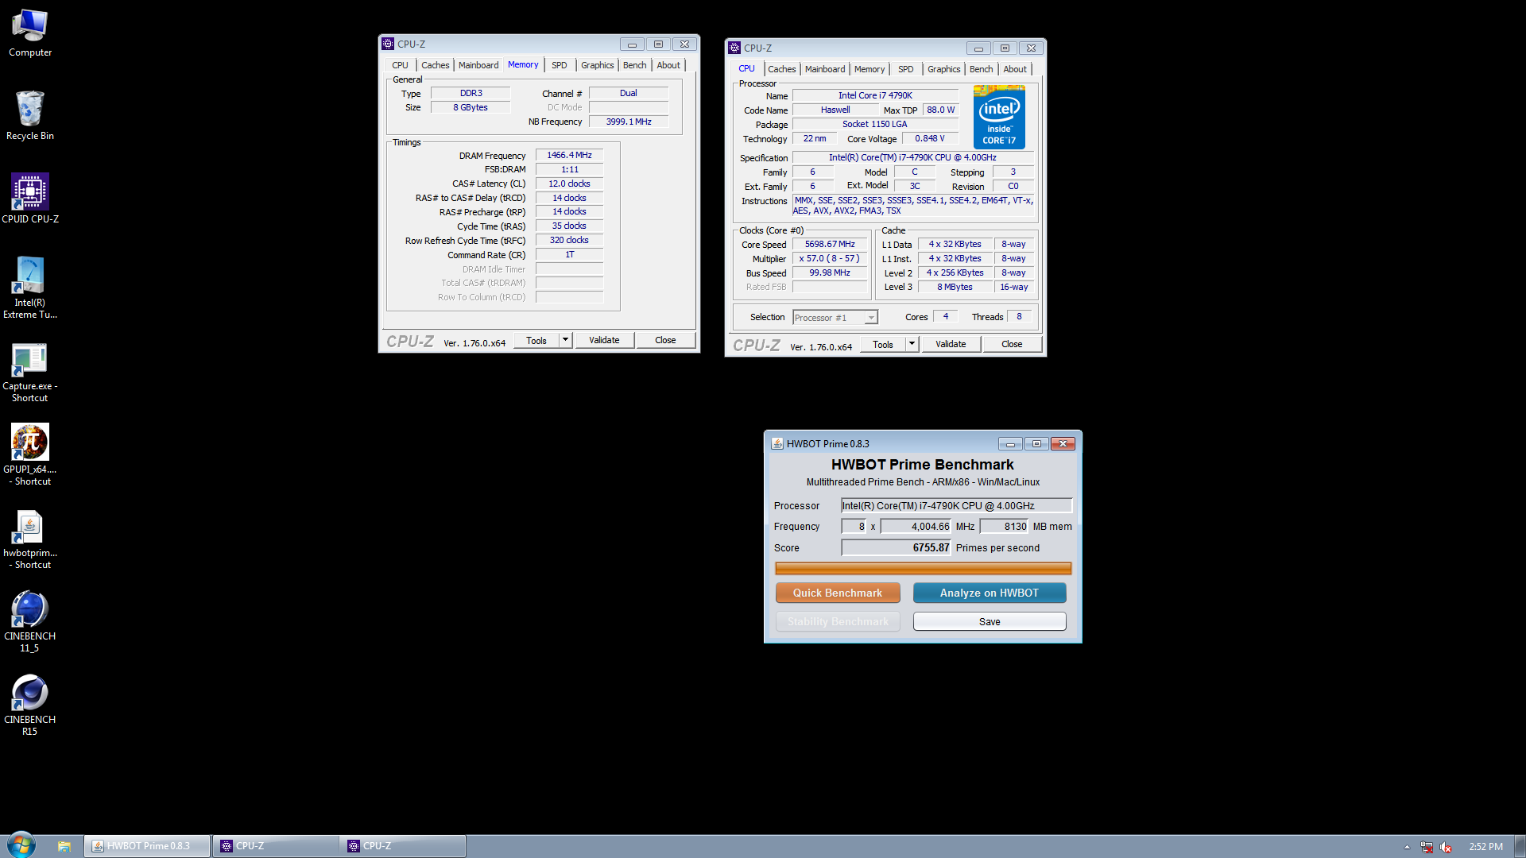
Task: Click Close button in processor CPU-Z window
Action: [1012, 344]
